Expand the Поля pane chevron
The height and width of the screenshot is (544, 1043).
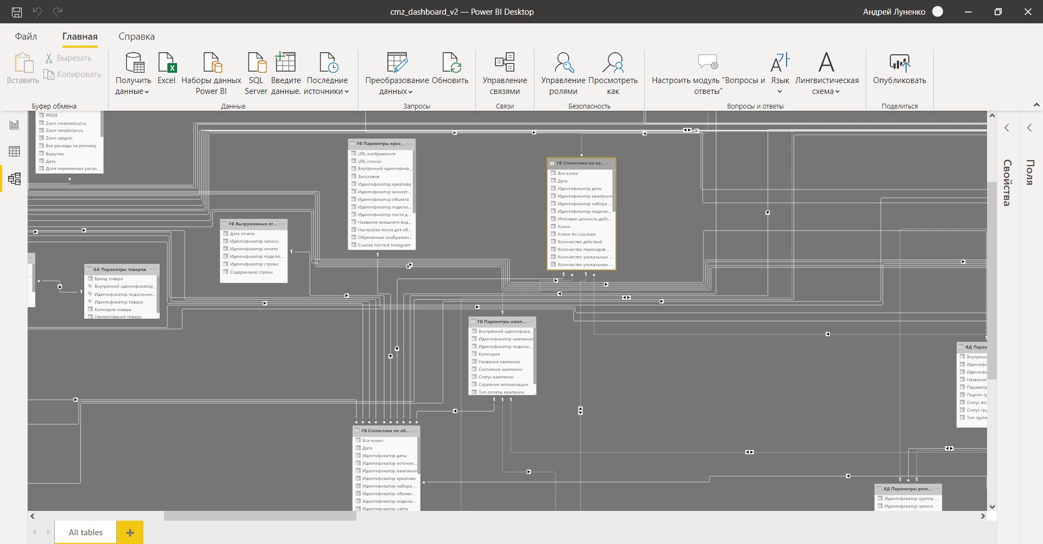click(x=1029, y=128)
